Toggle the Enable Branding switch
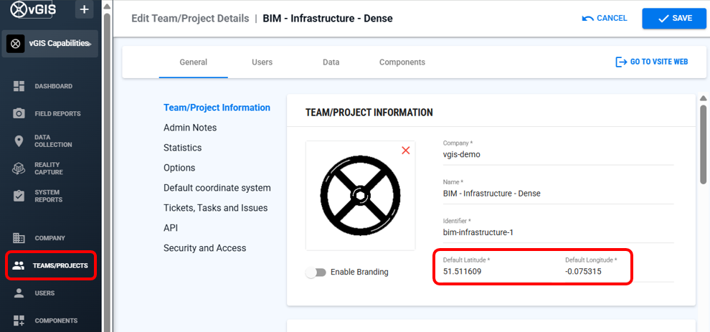This screenshot has width=710, height=332. pyautogui.click(x=316, y=272)
